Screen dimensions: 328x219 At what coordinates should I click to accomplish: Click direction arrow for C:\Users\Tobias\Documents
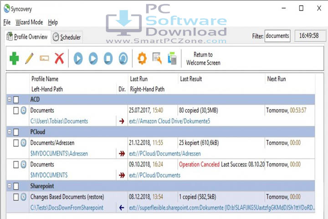[x=122, y=121]
